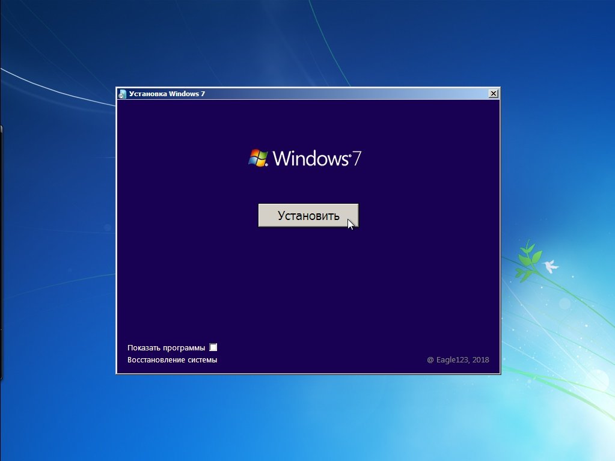Click the Установить install button
This screenshot has height=461, width=615.
[308, 215]
